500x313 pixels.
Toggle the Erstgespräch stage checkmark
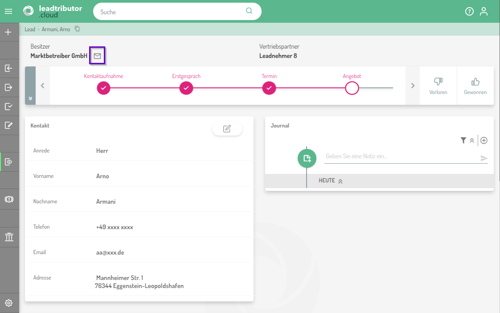[x=186, y=88]
